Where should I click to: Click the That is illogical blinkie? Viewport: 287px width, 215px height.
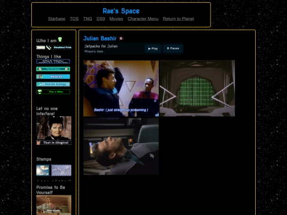tap(54, 143)
